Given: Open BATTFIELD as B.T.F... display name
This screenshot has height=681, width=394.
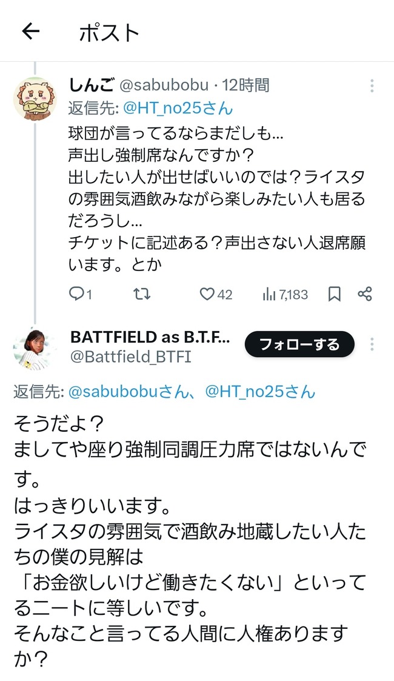Looking at the screenshot, I should click(150, 337).
